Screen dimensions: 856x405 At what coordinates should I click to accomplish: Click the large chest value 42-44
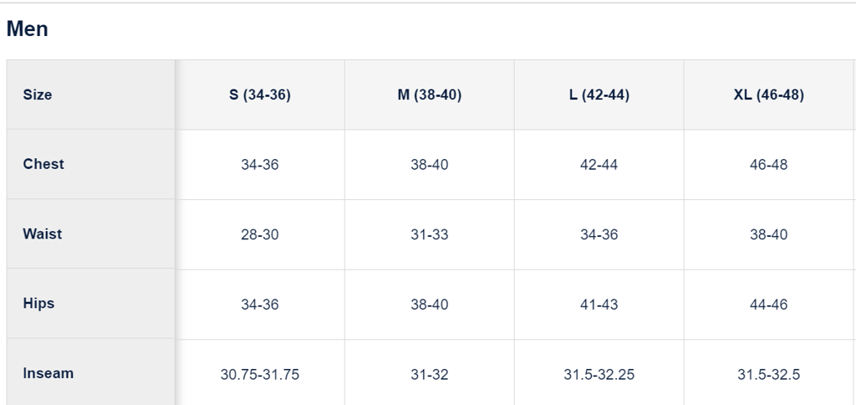click(x=599, y=165)
